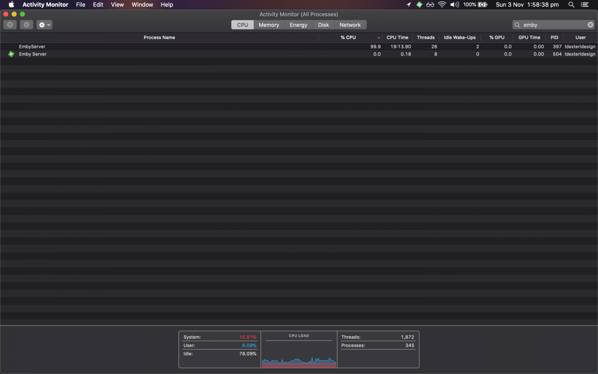
Task: Switch to the Energy tab
Action: 299,25
